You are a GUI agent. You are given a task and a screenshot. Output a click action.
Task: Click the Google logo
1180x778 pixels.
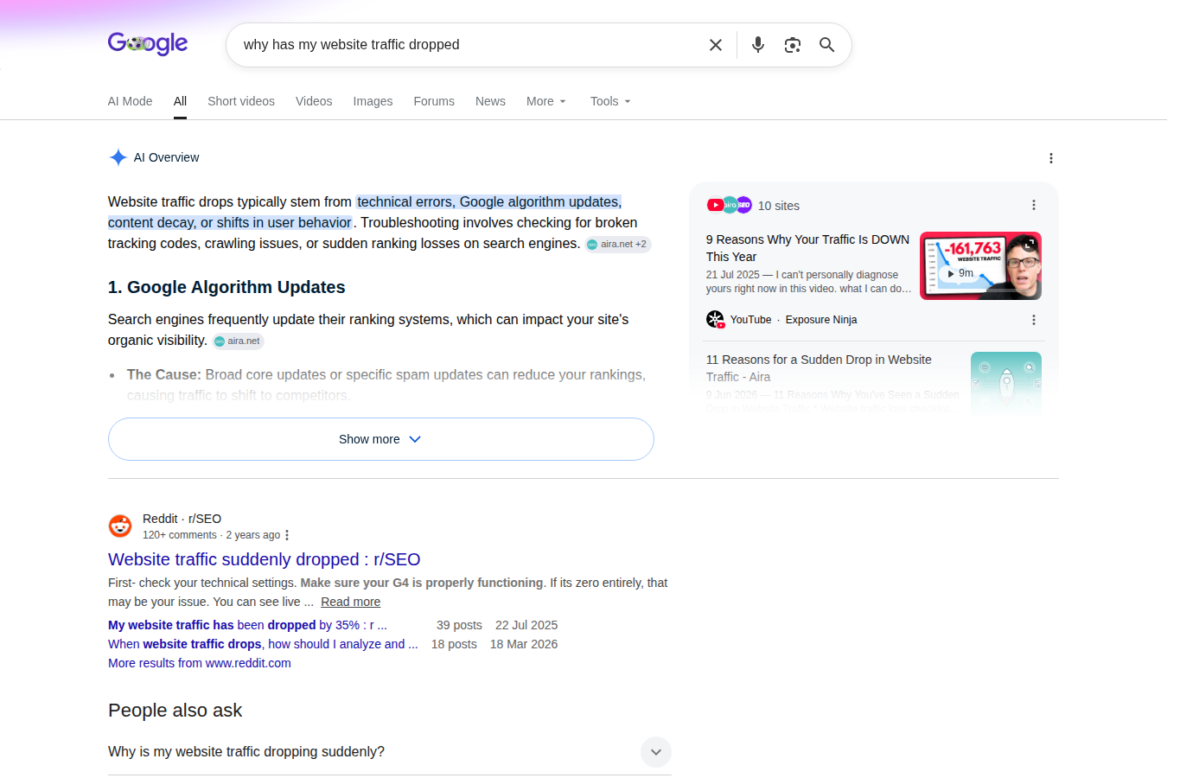pos(148,43)
